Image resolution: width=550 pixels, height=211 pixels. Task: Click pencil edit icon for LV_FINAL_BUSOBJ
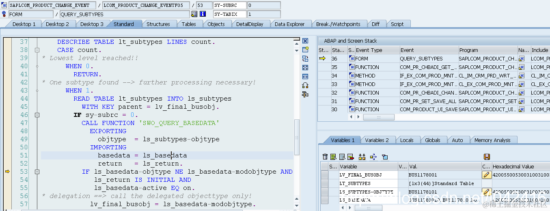tap(486, 175)
